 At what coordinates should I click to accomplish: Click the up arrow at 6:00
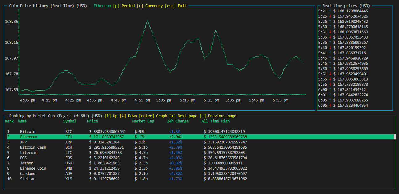click(x=330, y=90)
